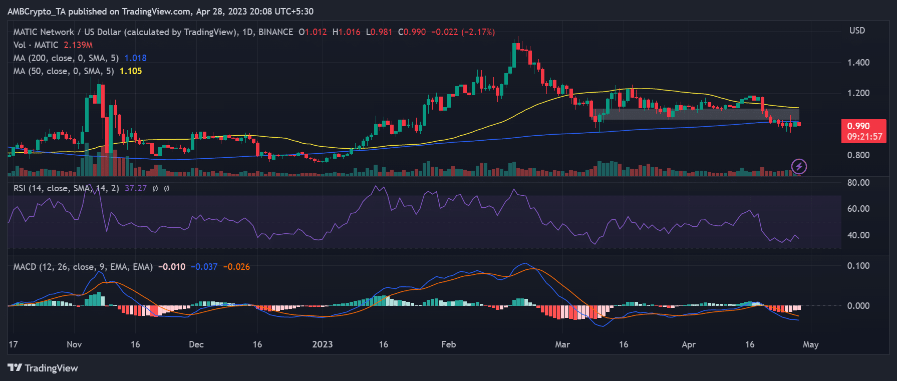
Task: Click the gray support zone rectangle
Action: point(697,114)
